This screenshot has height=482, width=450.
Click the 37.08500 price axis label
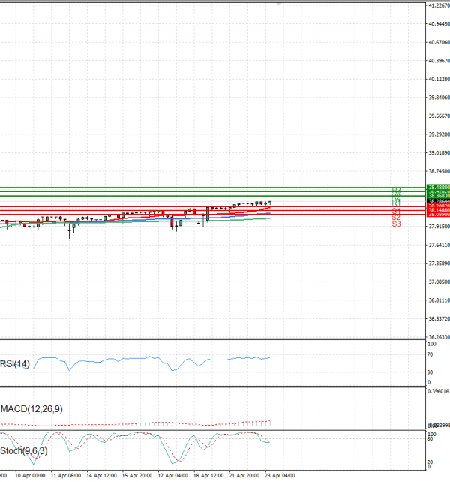pyautogui.click(x=439, y=282)
